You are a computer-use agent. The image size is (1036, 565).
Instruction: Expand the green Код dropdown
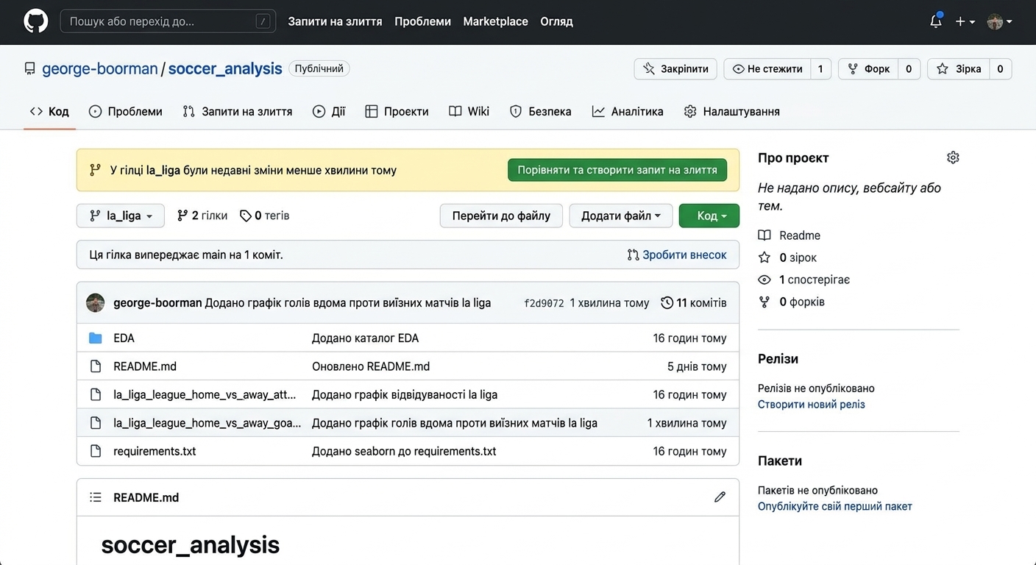709,216
